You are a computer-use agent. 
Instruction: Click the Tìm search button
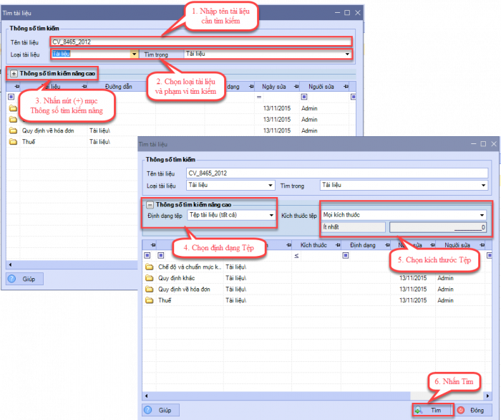(x=433, y=410)
